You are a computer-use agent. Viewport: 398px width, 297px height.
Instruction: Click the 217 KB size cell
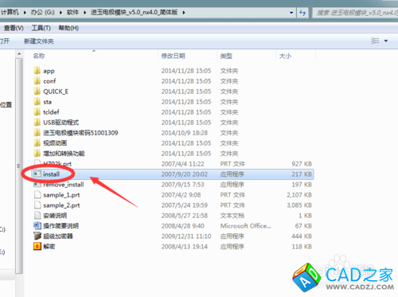(x=302, y=174)
